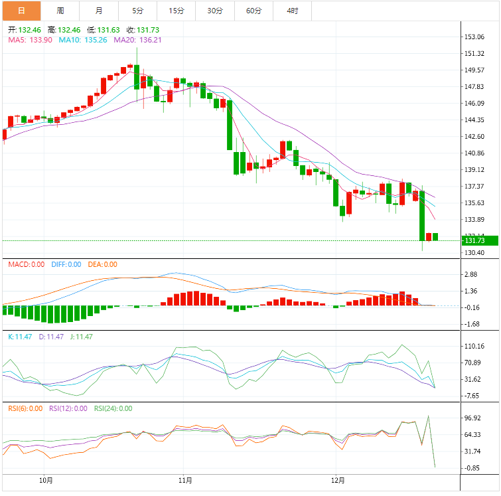The height and width of the screenshot is (496, 501).
Task: Click the 2.88 MACD axis label
Action: point(470,274)
